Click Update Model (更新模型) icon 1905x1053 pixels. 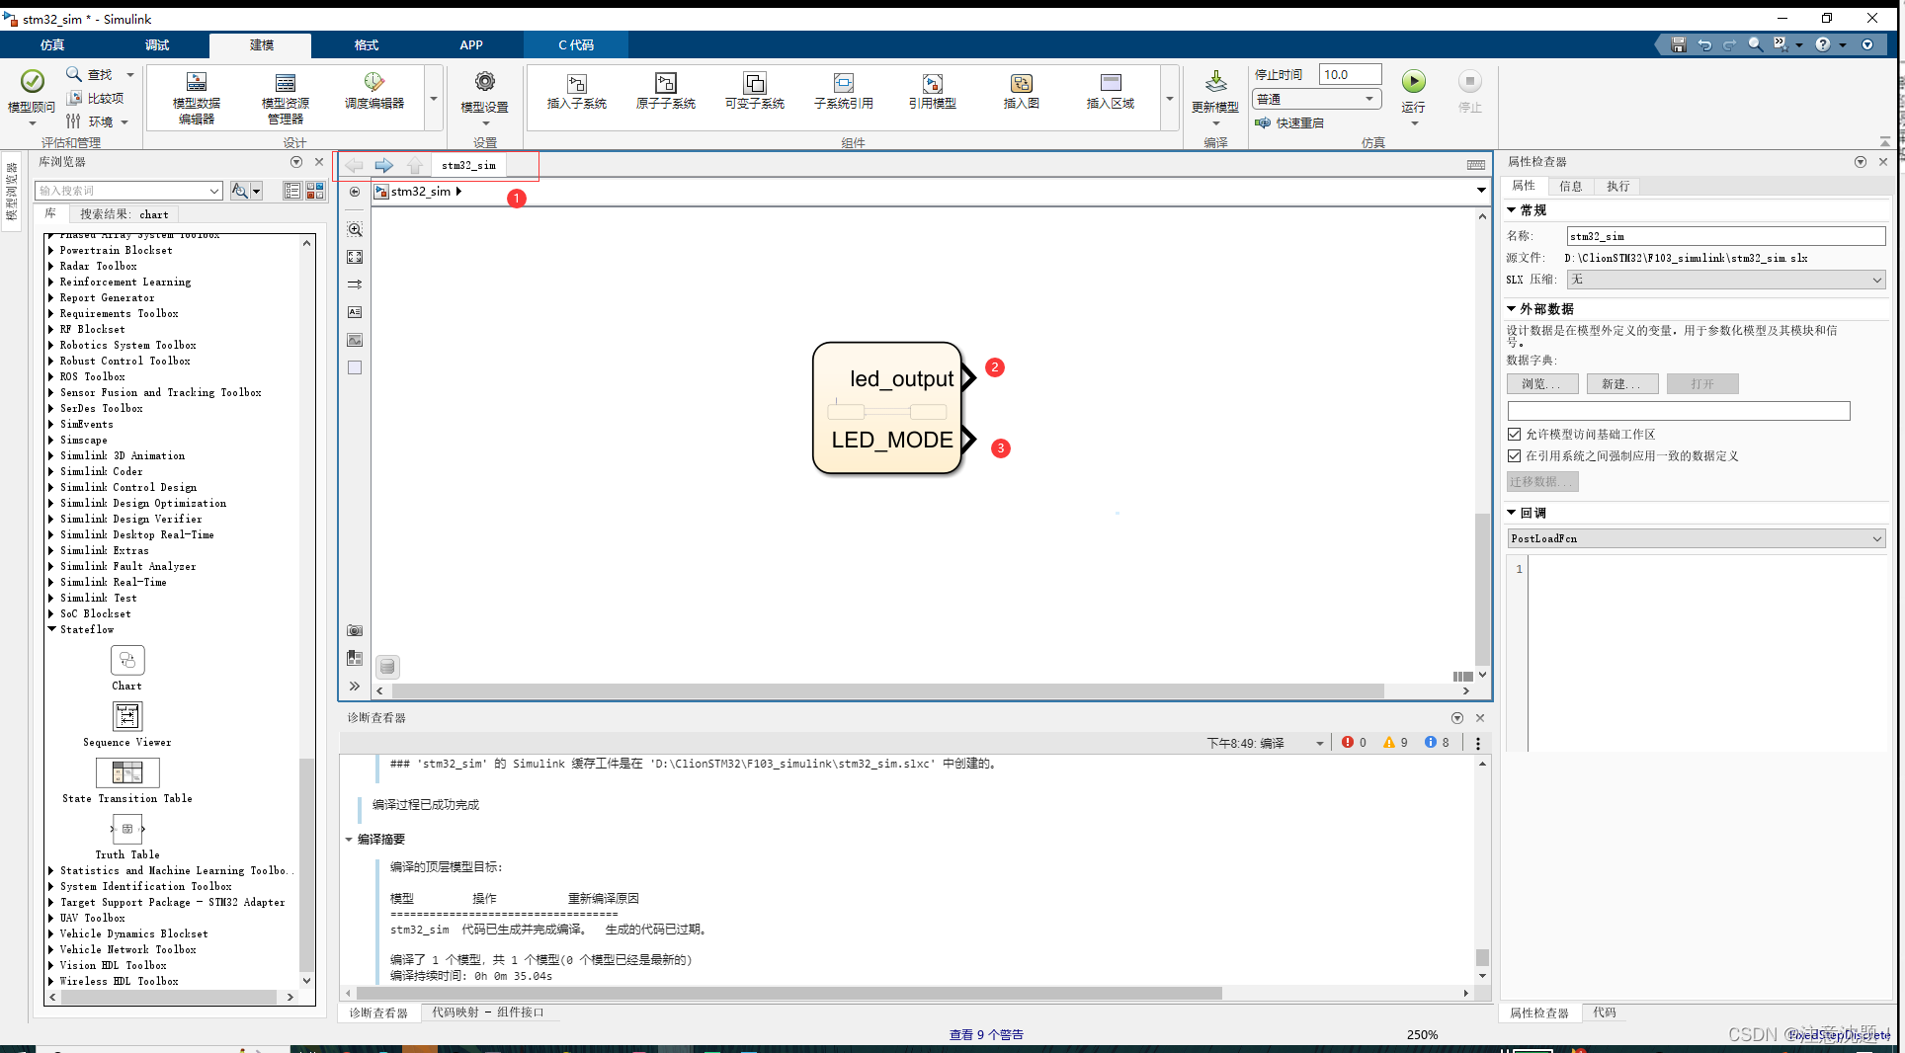[x=1215, y=81]
